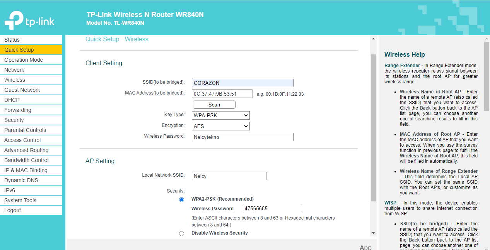
Task: Click the MAC Address of Root AP help term
Action: pyautogui.click(x=430, y=134)
